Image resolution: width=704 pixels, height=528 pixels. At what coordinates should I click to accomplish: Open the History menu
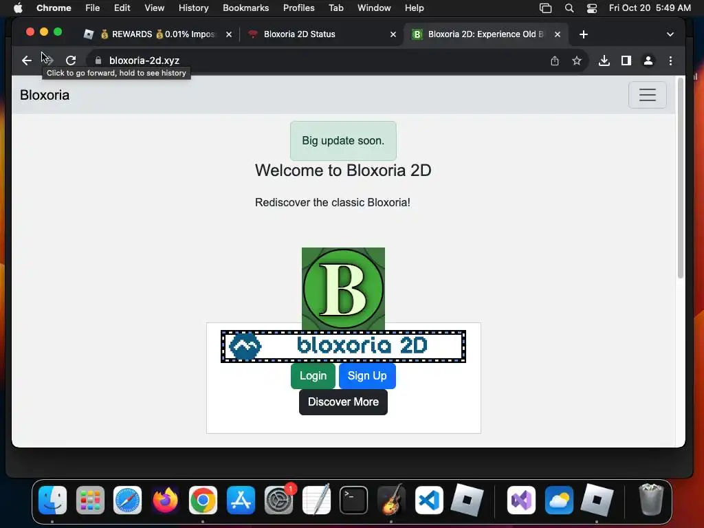(193, 8)
